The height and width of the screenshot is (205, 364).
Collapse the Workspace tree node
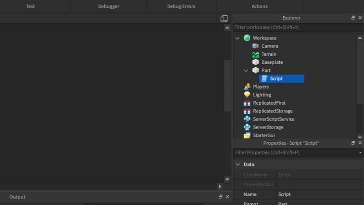click(237, 38)
